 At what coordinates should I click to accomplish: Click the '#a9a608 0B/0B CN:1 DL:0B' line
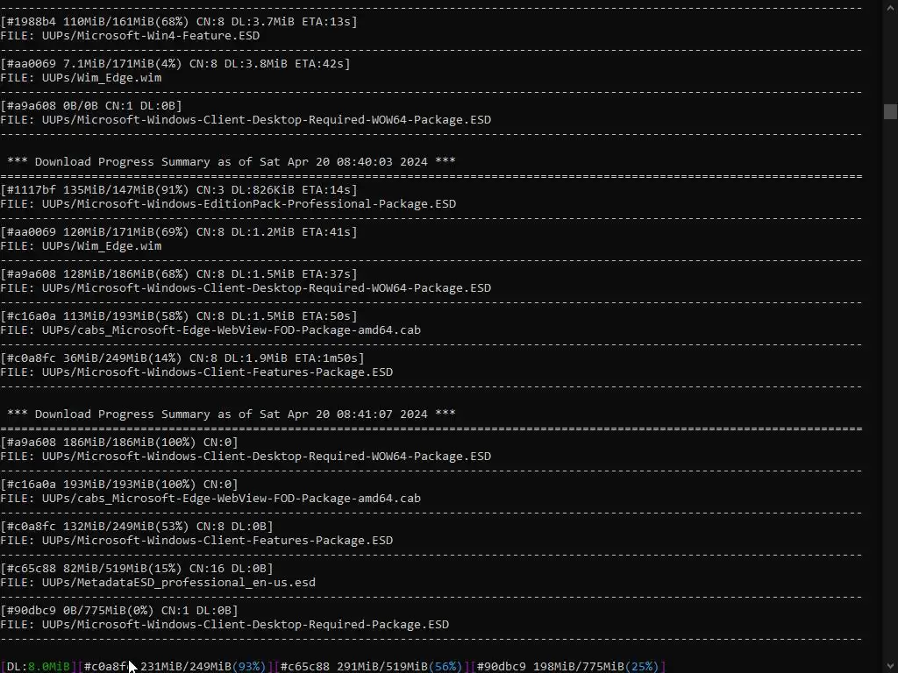point(91,106)
